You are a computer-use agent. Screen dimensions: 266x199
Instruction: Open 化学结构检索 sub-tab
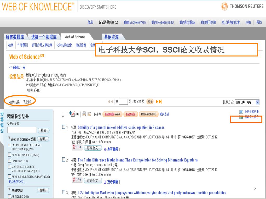click(64, 45)
